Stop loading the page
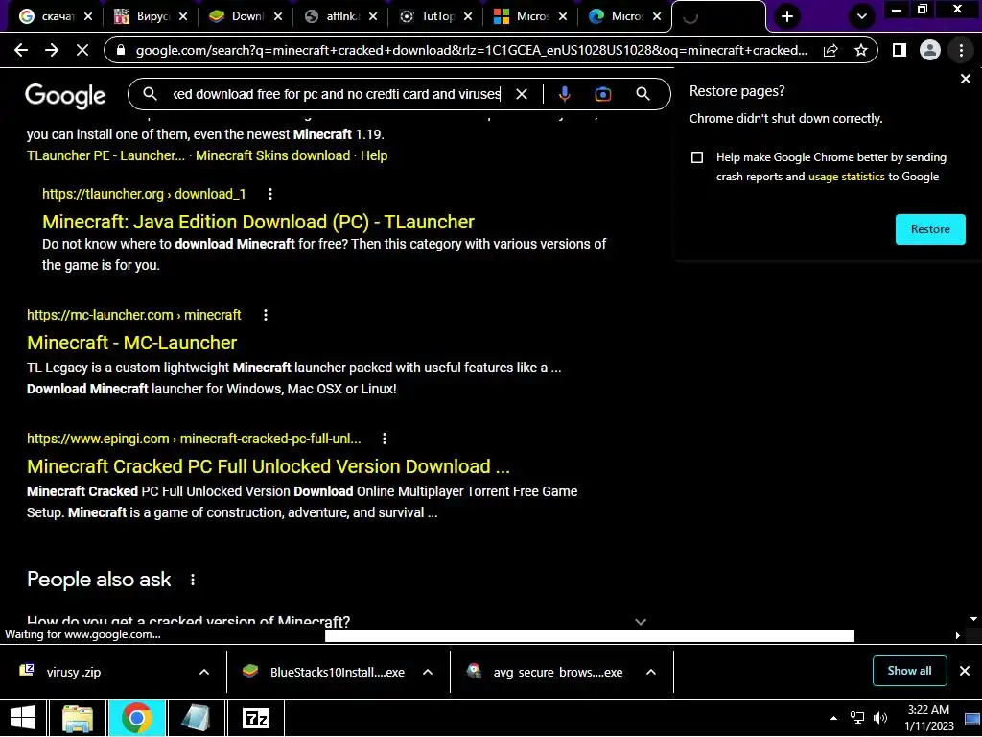The image size is (982, 737). tap(82, 50)
